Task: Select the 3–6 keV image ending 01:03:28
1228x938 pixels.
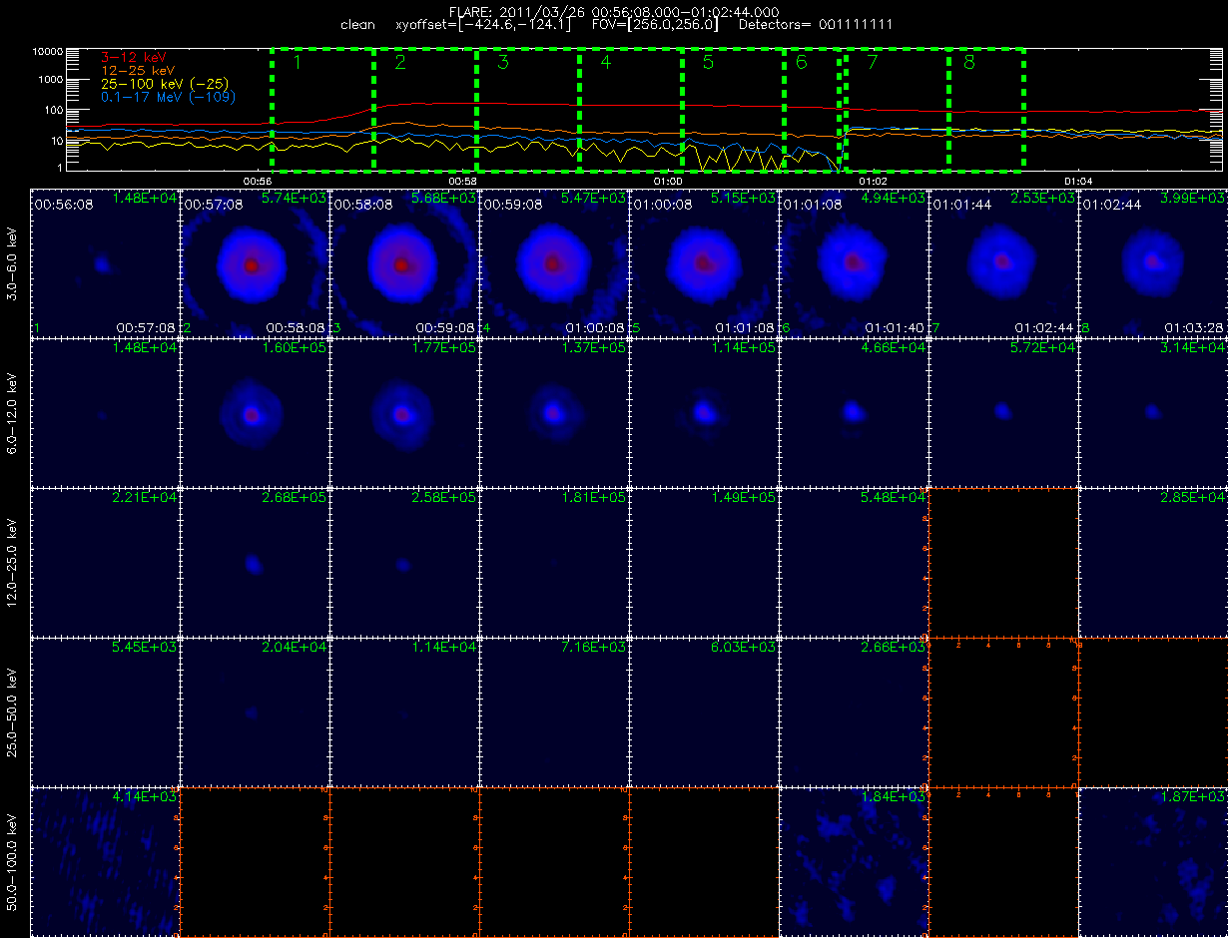Action: click(x=1153, y=263)
